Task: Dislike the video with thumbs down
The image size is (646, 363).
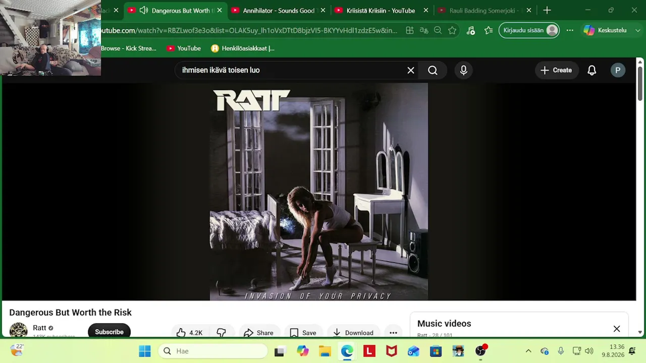Action: (x=221, y=333)
